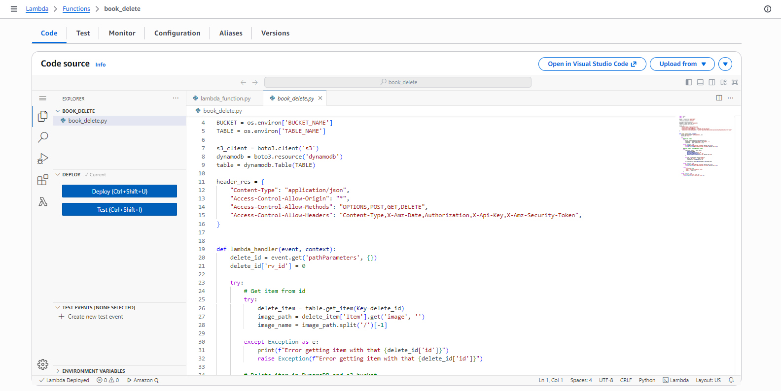Open the notifications bell in status bar
Screen dimensions: 781x391
731,380
